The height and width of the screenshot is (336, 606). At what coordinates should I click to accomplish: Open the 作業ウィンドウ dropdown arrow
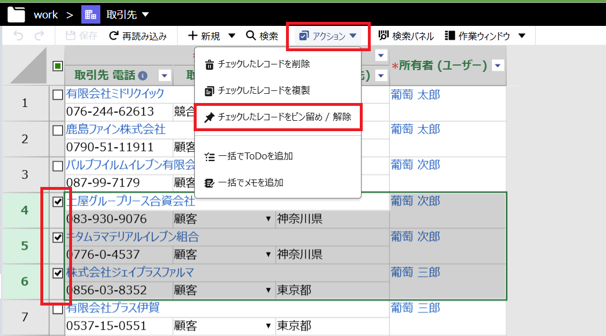(x=522, y=36)
